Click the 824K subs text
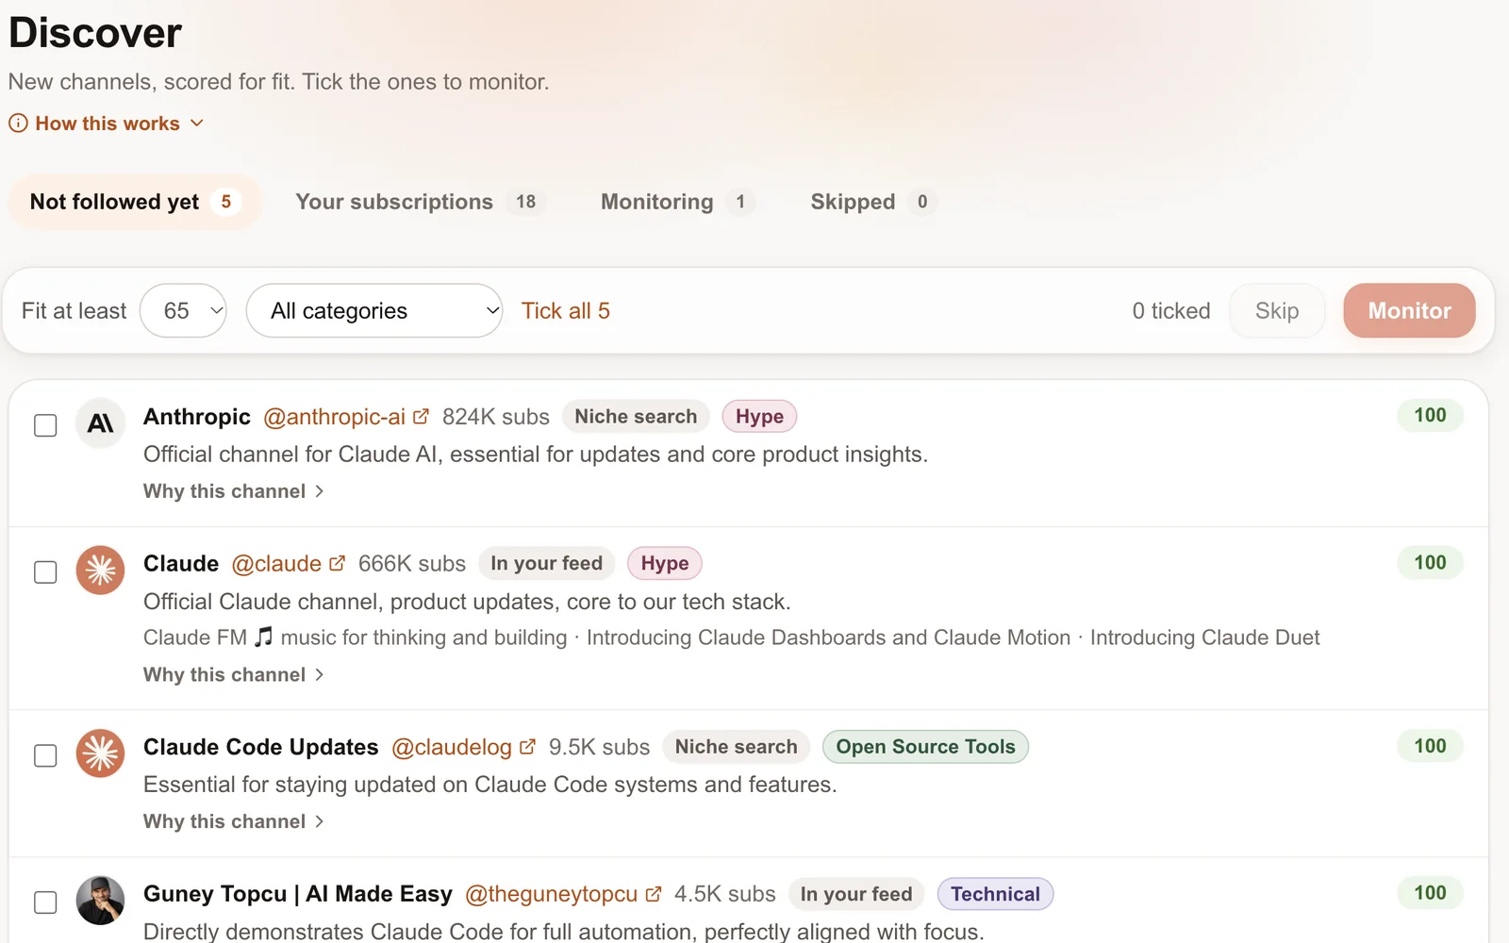This screenshot has width=1509, height=943. click(496, 417)
